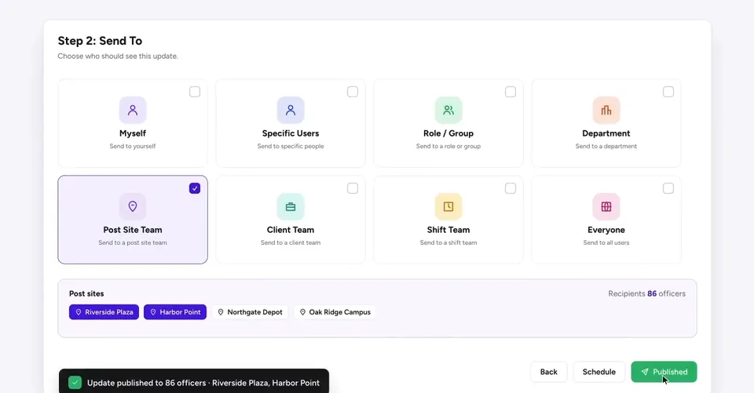Screen dimensions: 754x393
Task: Click the 'Send to a department' description
Action: pos(606,146)
